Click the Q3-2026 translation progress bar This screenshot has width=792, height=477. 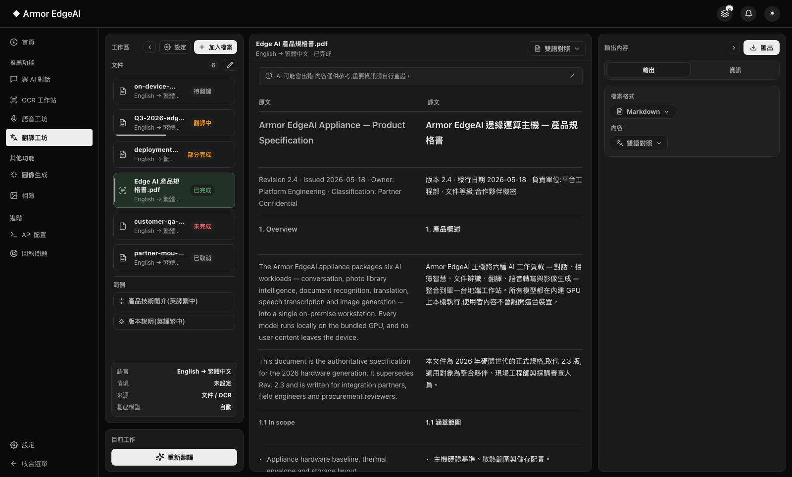tap(174, 135)
